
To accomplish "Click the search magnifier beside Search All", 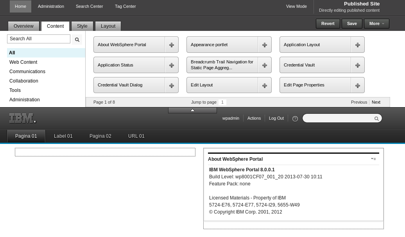I will click(77, 39).
